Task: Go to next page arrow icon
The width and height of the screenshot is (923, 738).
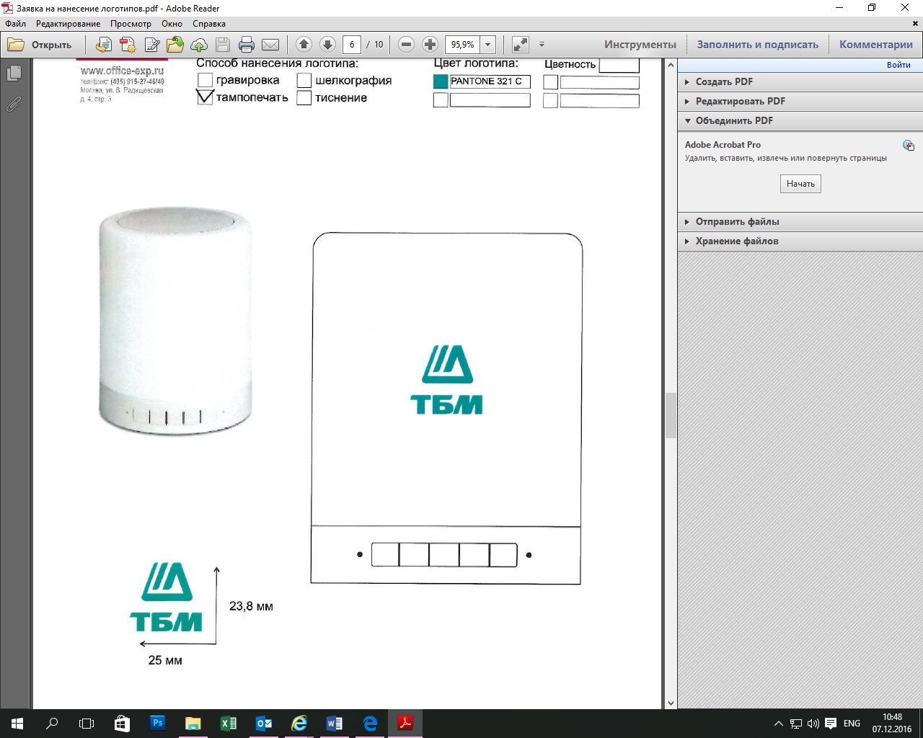Action: click(x=327, y=45)
